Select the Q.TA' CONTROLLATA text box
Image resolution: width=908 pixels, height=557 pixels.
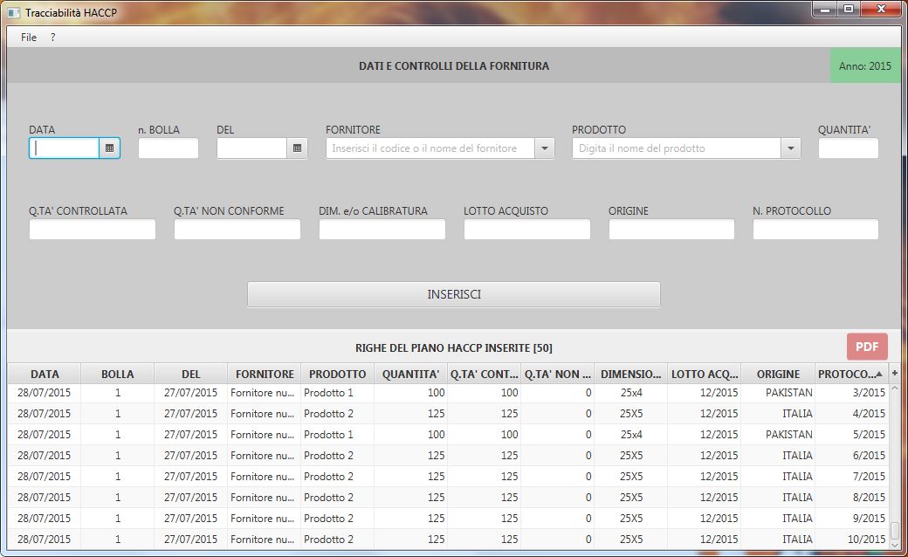point(93,230)
